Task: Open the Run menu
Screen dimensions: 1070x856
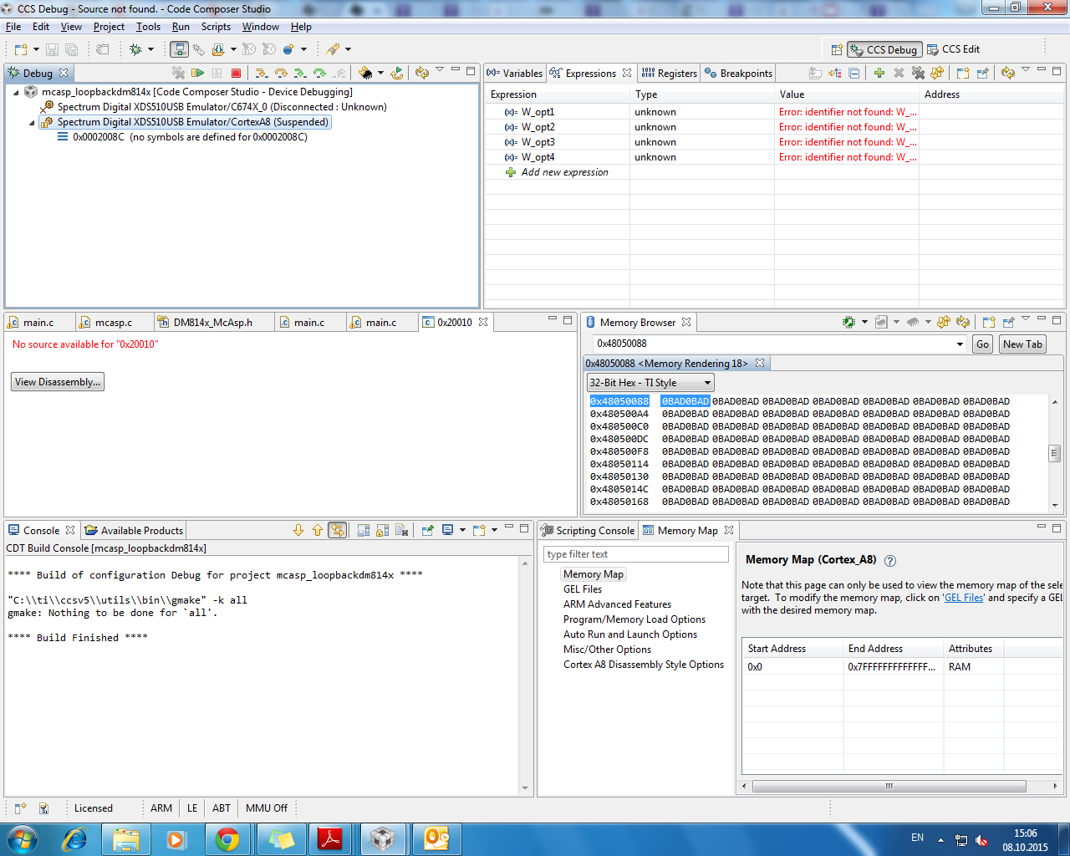Action: [181, 27]
